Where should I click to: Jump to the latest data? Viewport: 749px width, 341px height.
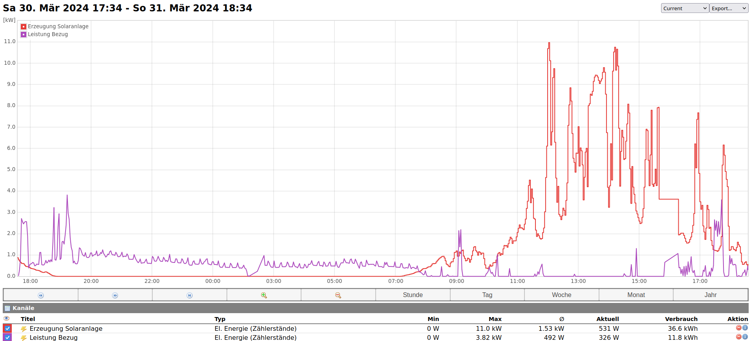point(190,295)
